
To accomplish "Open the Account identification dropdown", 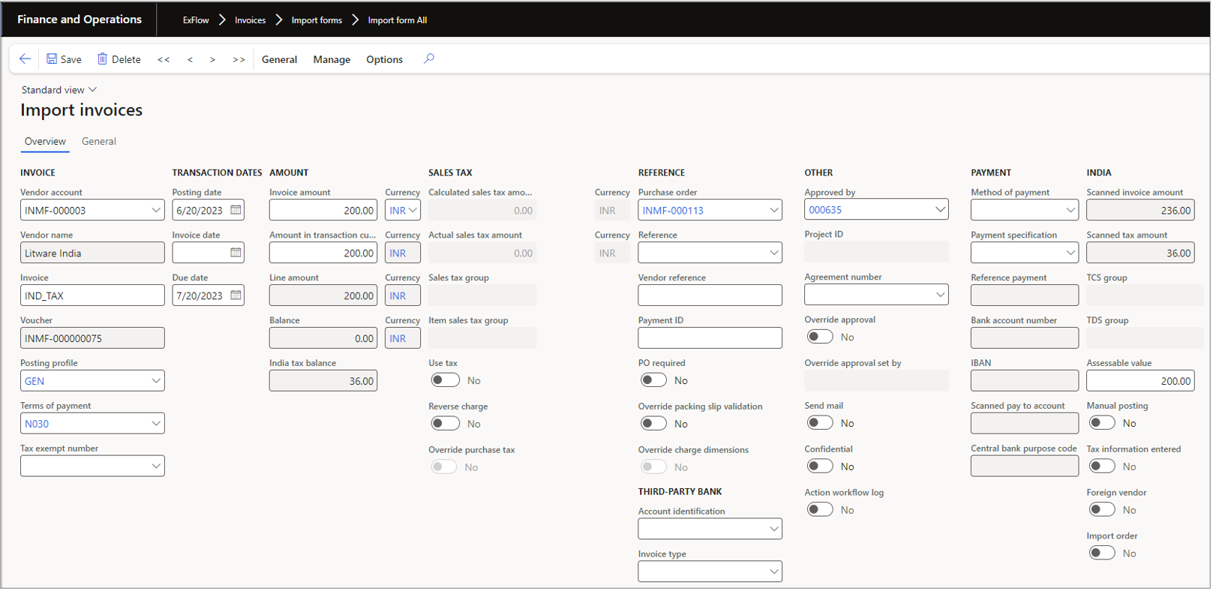I will 773,529.
